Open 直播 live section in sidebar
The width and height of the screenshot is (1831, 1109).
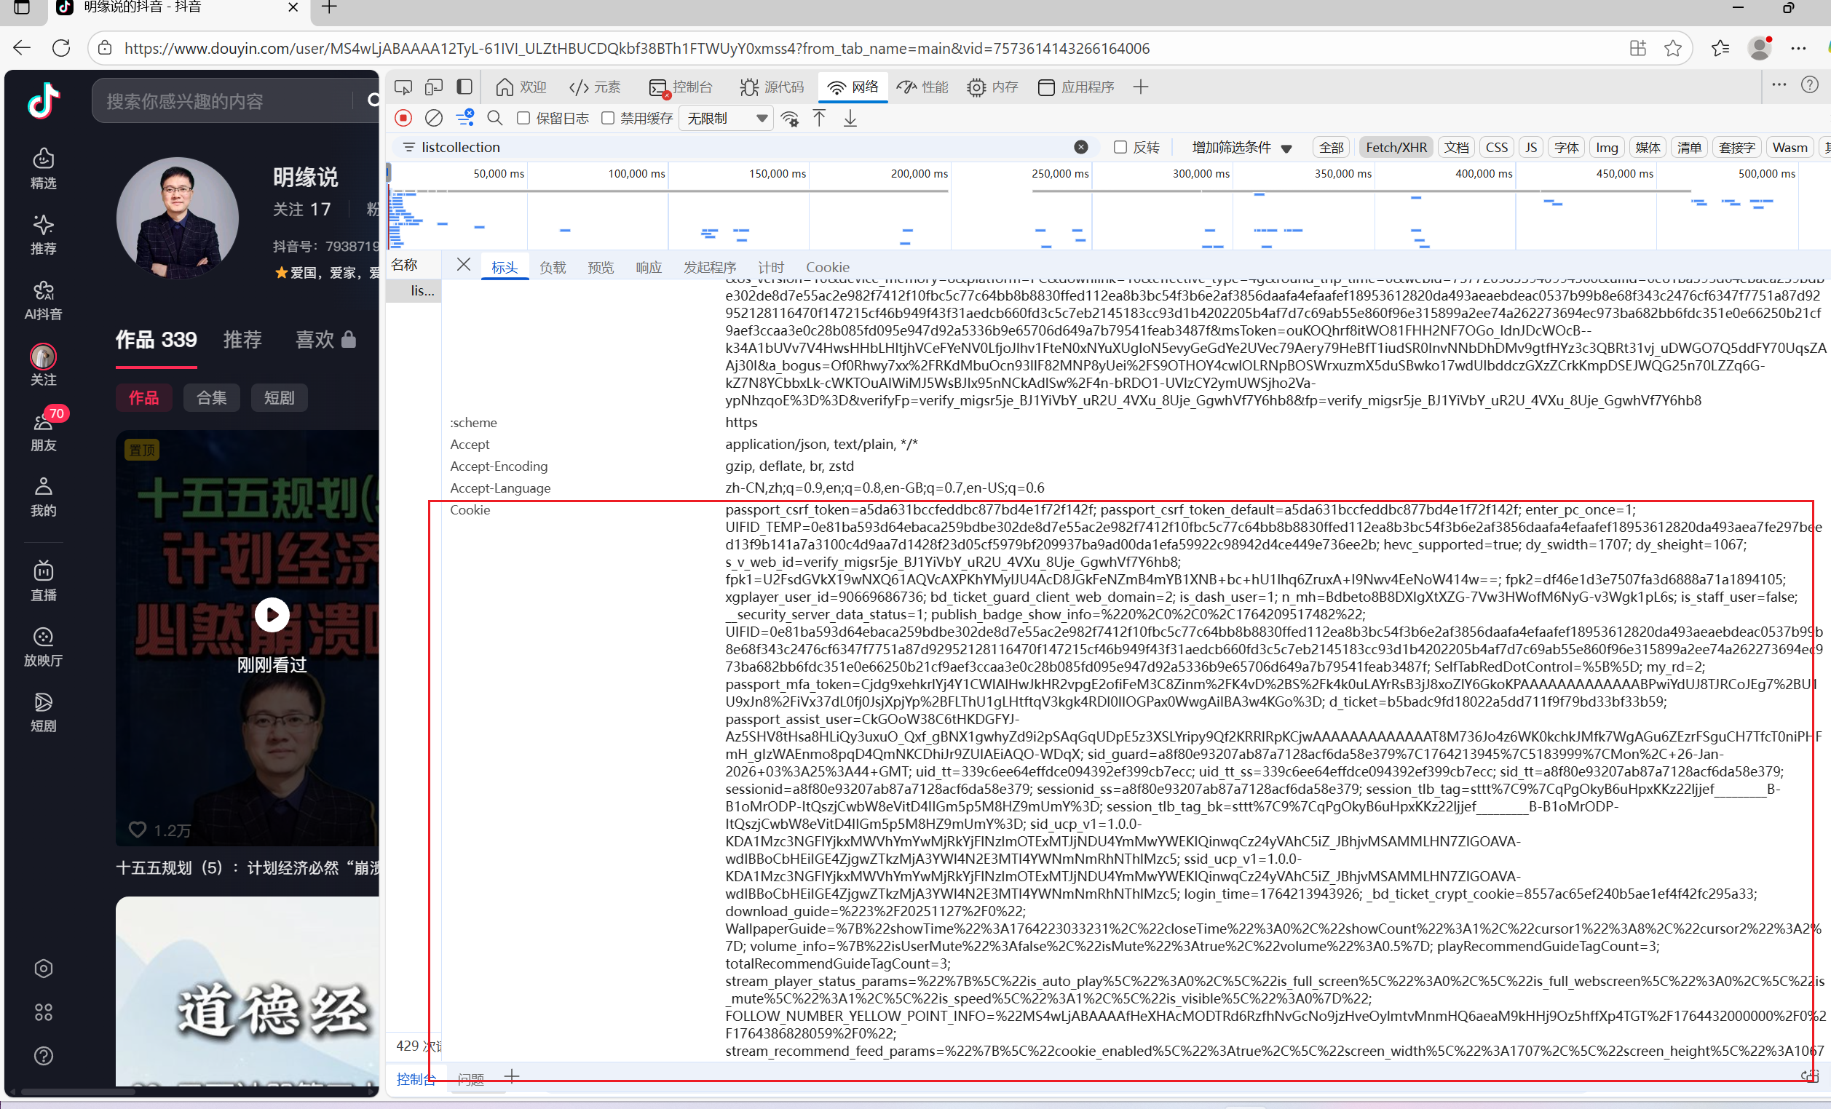click(x=43, y=581)
